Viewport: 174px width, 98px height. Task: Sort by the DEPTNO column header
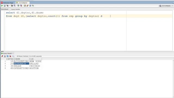click(10, 59)
